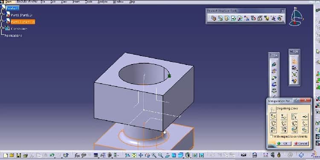The width and height of the screenshot is (320, 160).
Task: Select the Pan view tool
Action: click(x=141, y=155)
